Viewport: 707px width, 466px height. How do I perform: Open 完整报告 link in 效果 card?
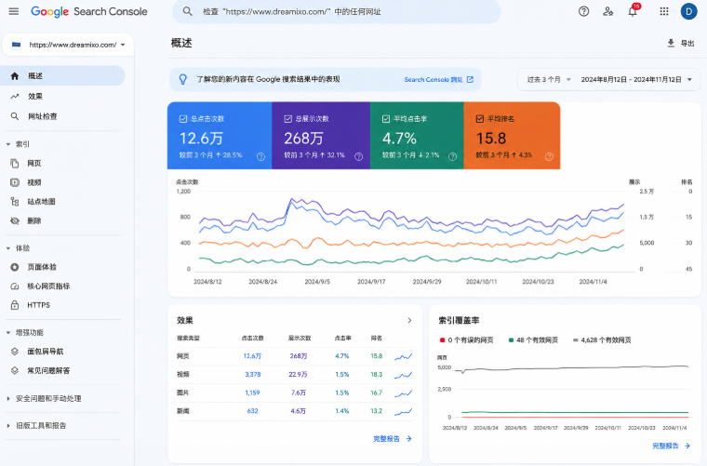point(393,438)
